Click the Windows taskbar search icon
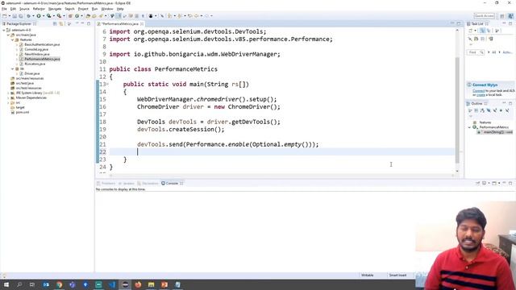The height and width of the screenshot is (290, 516). click(x=19, y=284)
